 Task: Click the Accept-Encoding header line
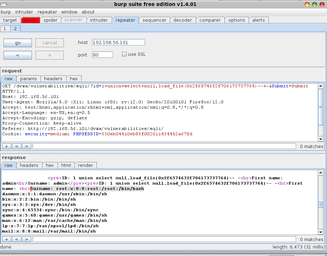pos(45,118)
